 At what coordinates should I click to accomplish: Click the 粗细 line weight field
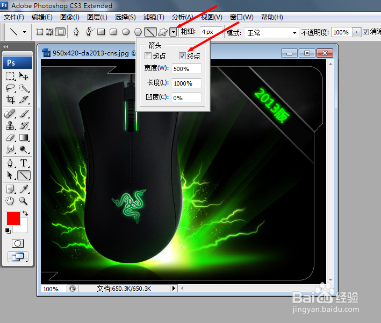tap(211, 32)
